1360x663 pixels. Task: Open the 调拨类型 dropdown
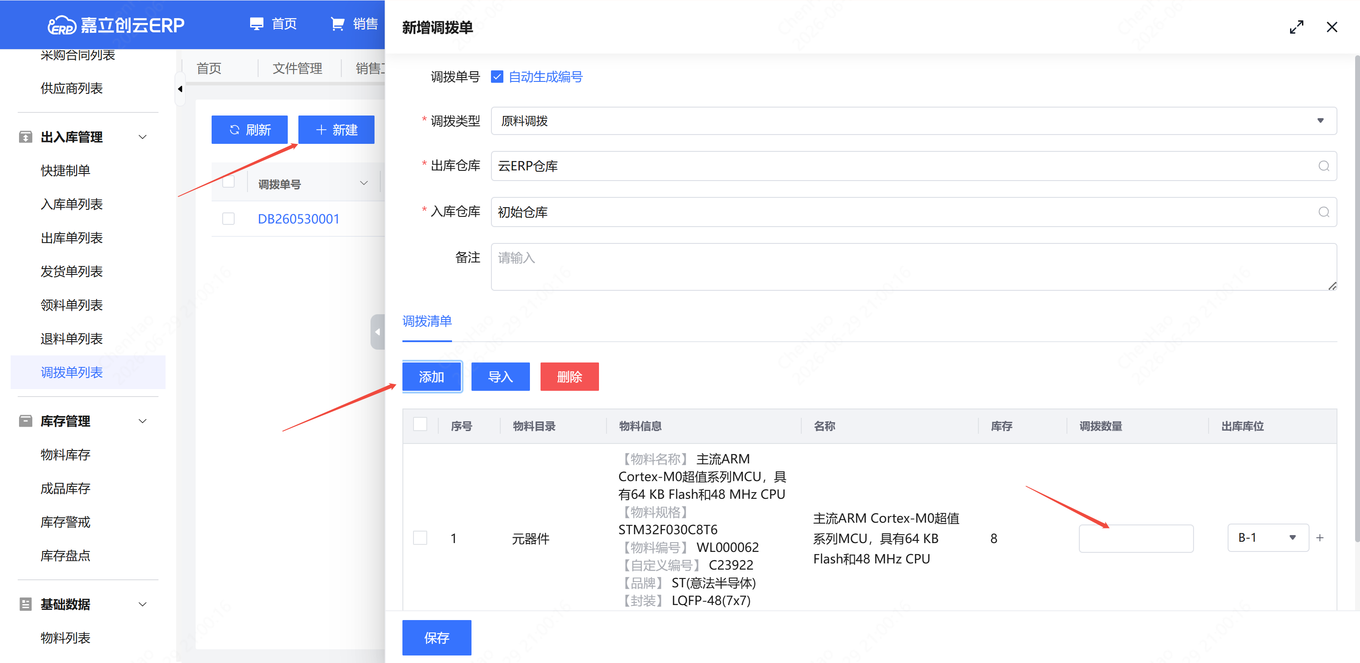pyautogui.click(x=913, y=121)
